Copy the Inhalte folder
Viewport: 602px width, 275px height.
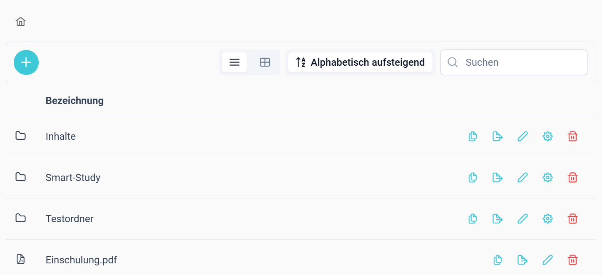(x=473, y=136)
